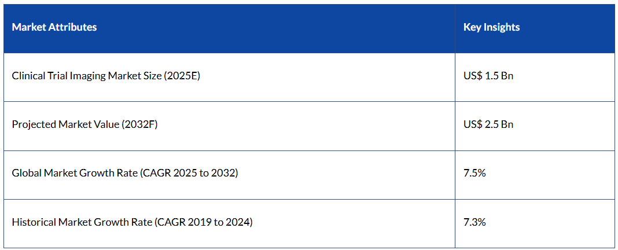This screenshot has width=618, height=250.
Task: Click the (2032F) text in second row
Action: pyautogui.click(x=139, y=124)
